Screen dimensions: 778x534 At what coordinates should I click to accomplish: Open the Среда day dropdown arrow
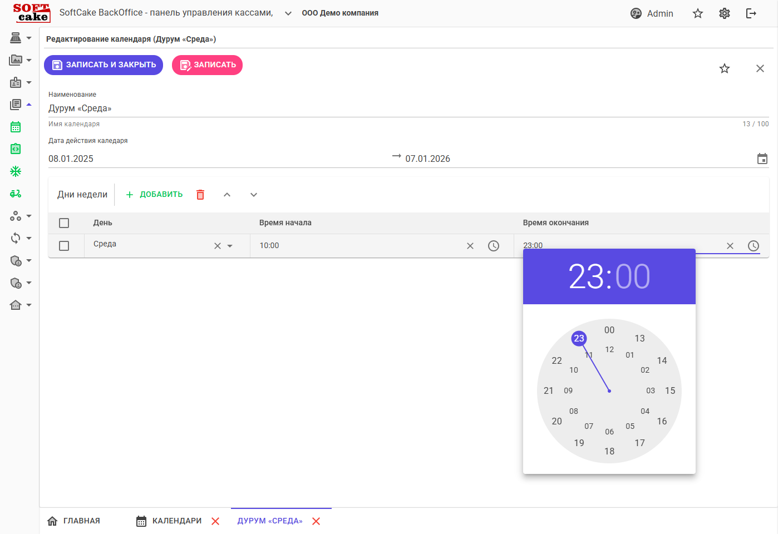coord(230,246)
